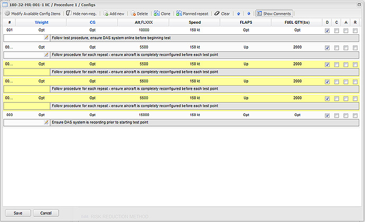Sort by Weight column header

click(41, 23)
